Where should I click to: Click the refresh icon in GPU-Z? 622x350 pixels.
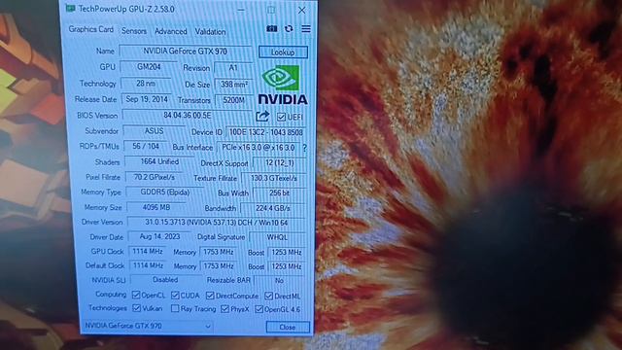click(289, 29)
